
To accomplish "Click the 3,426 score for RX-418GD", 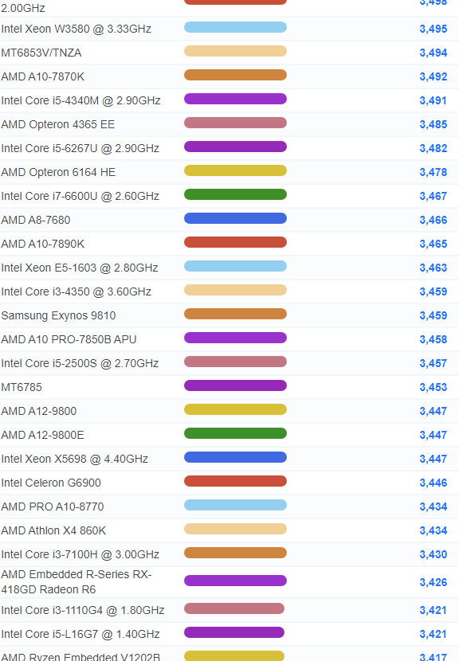I will [433, 582].
